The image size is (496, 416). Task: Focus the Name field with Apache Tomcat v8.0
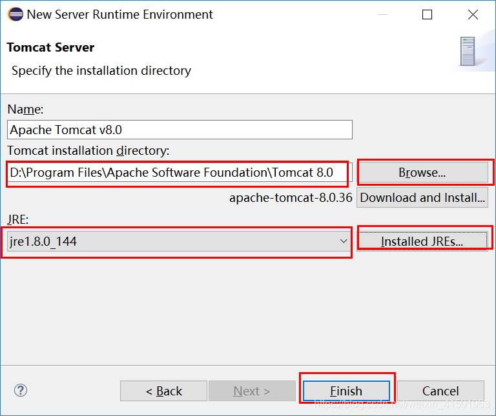point(180,130)
